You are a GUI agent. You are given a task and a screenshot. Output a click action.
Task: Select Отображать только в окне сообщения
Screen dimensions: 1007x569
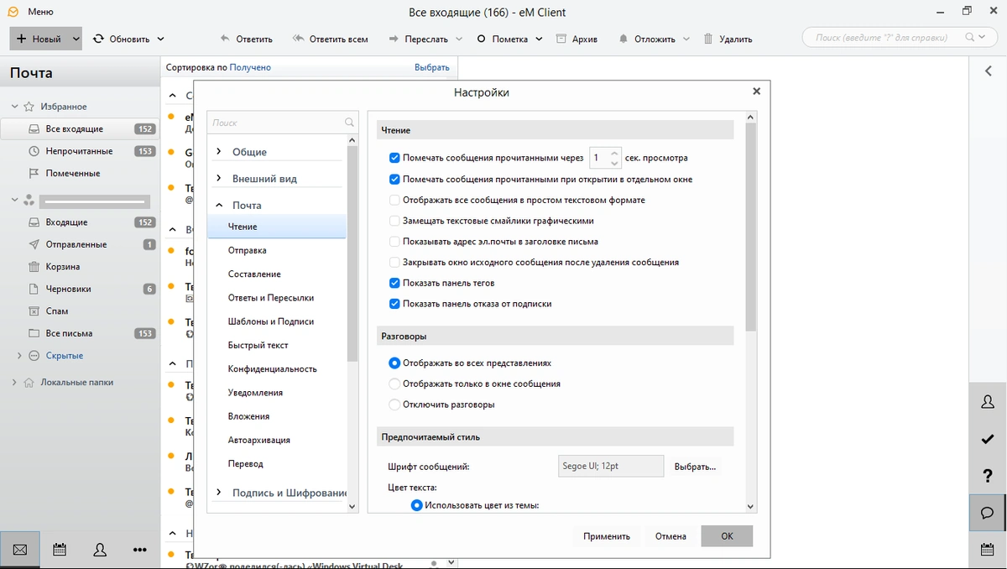tap(394, 384)
